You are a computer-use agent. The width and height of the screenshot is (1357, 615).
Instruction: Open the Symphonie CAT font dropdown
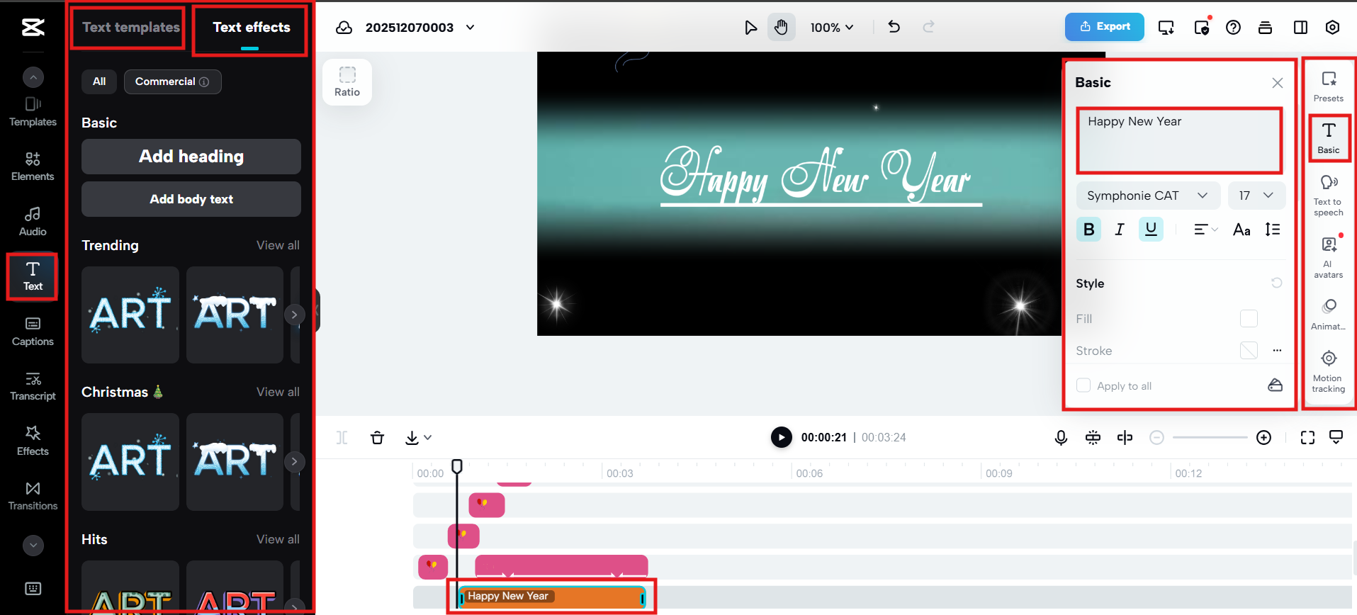tap(1148, 196)
